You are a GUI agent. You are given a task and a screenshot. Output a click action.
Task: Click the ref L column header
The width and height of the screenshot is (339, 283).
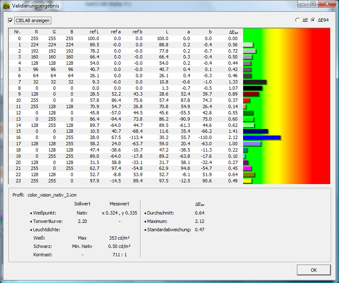click(94, 32)
